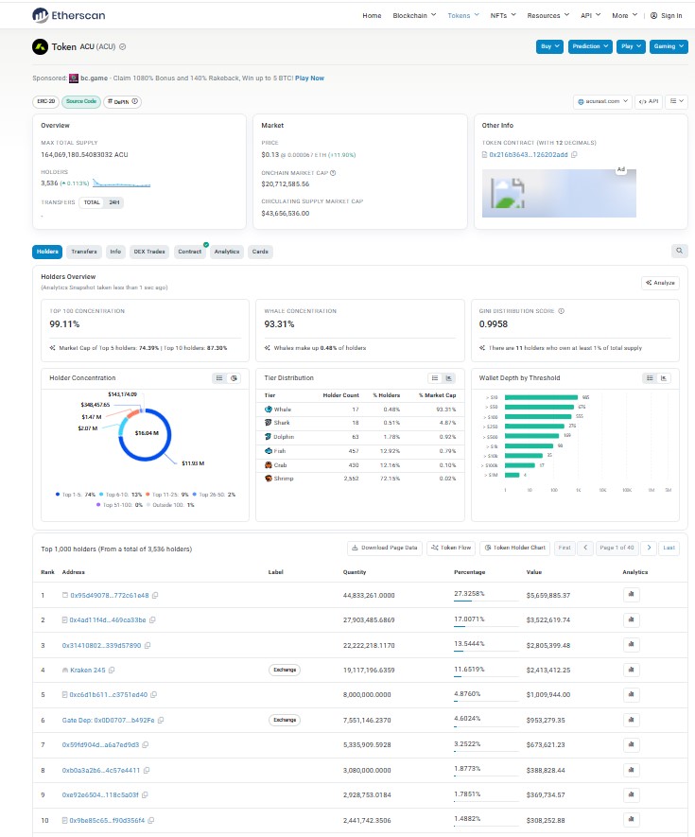The height and width of the screenshot is (837, 695).
Task: Open analytics for rank 9 holder
Action: point(631,794)
